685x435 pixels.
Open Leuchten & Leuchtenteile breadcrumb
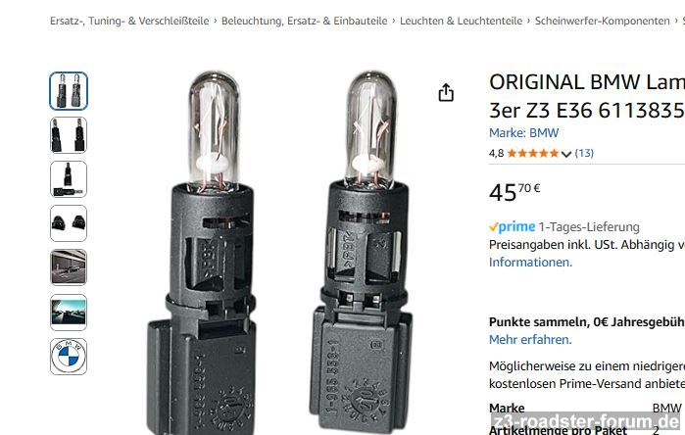pos(461,21)
